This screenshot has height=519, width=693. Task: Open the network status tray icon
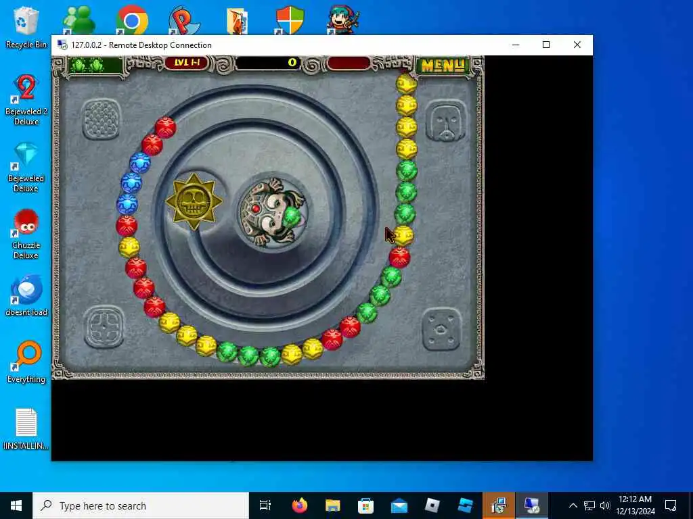point(589,505)
